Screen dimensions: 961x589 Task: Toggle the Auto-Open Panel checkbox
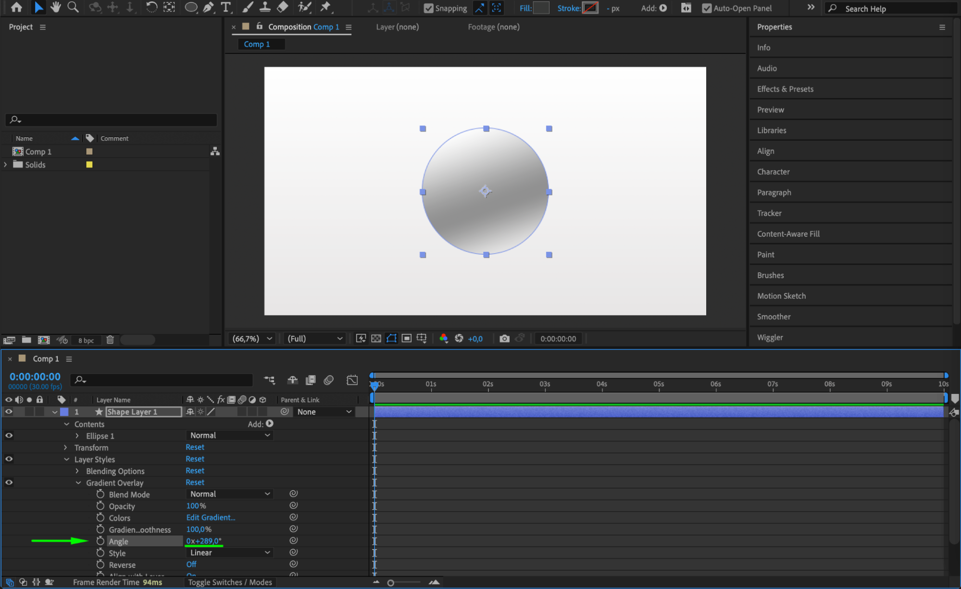(706, 8)
